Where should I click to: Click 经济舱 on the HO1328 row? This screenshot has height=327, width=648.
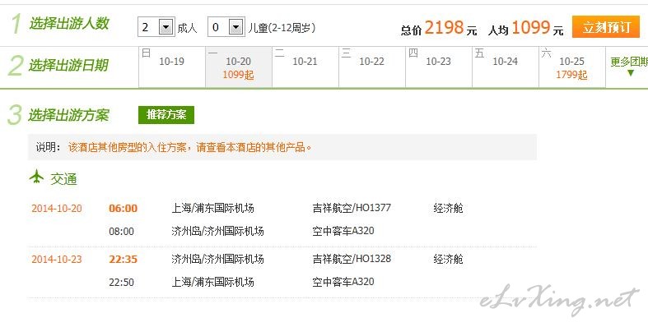point(448,259)
